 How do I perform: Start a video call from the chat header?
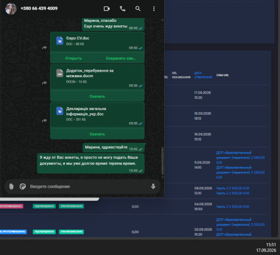point(107,8)
